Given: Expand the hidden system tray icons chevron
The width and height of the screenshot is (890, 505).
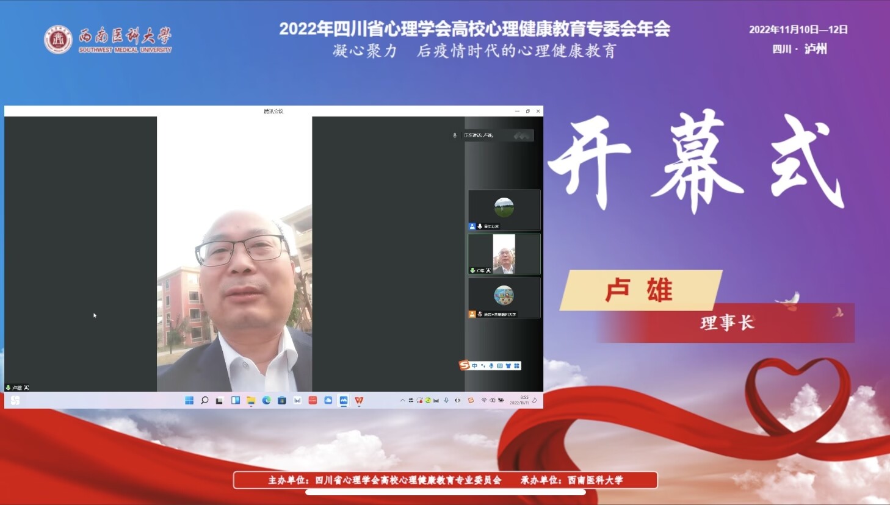Looking at the screenshot, I should (402, 400).
